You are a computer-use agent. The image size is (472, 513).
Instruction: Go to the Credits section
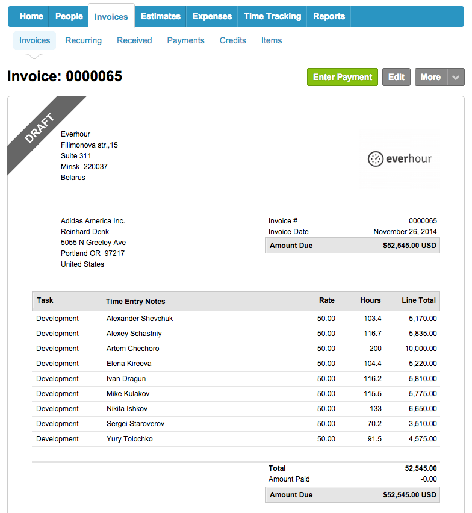232,40
